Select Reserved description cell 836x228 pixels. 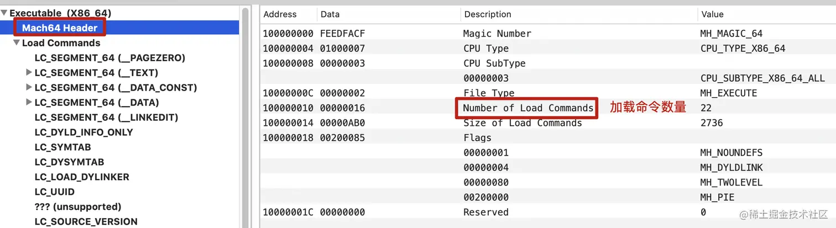pyautogui.click(x=486, y=212)
